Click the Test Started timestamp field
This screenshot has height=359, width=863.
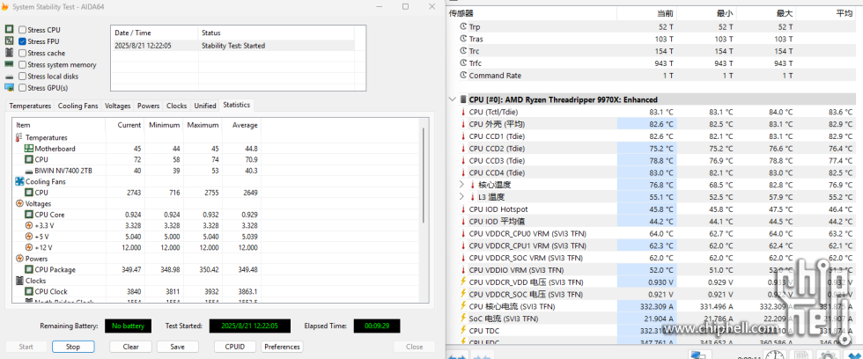point(249,326)
